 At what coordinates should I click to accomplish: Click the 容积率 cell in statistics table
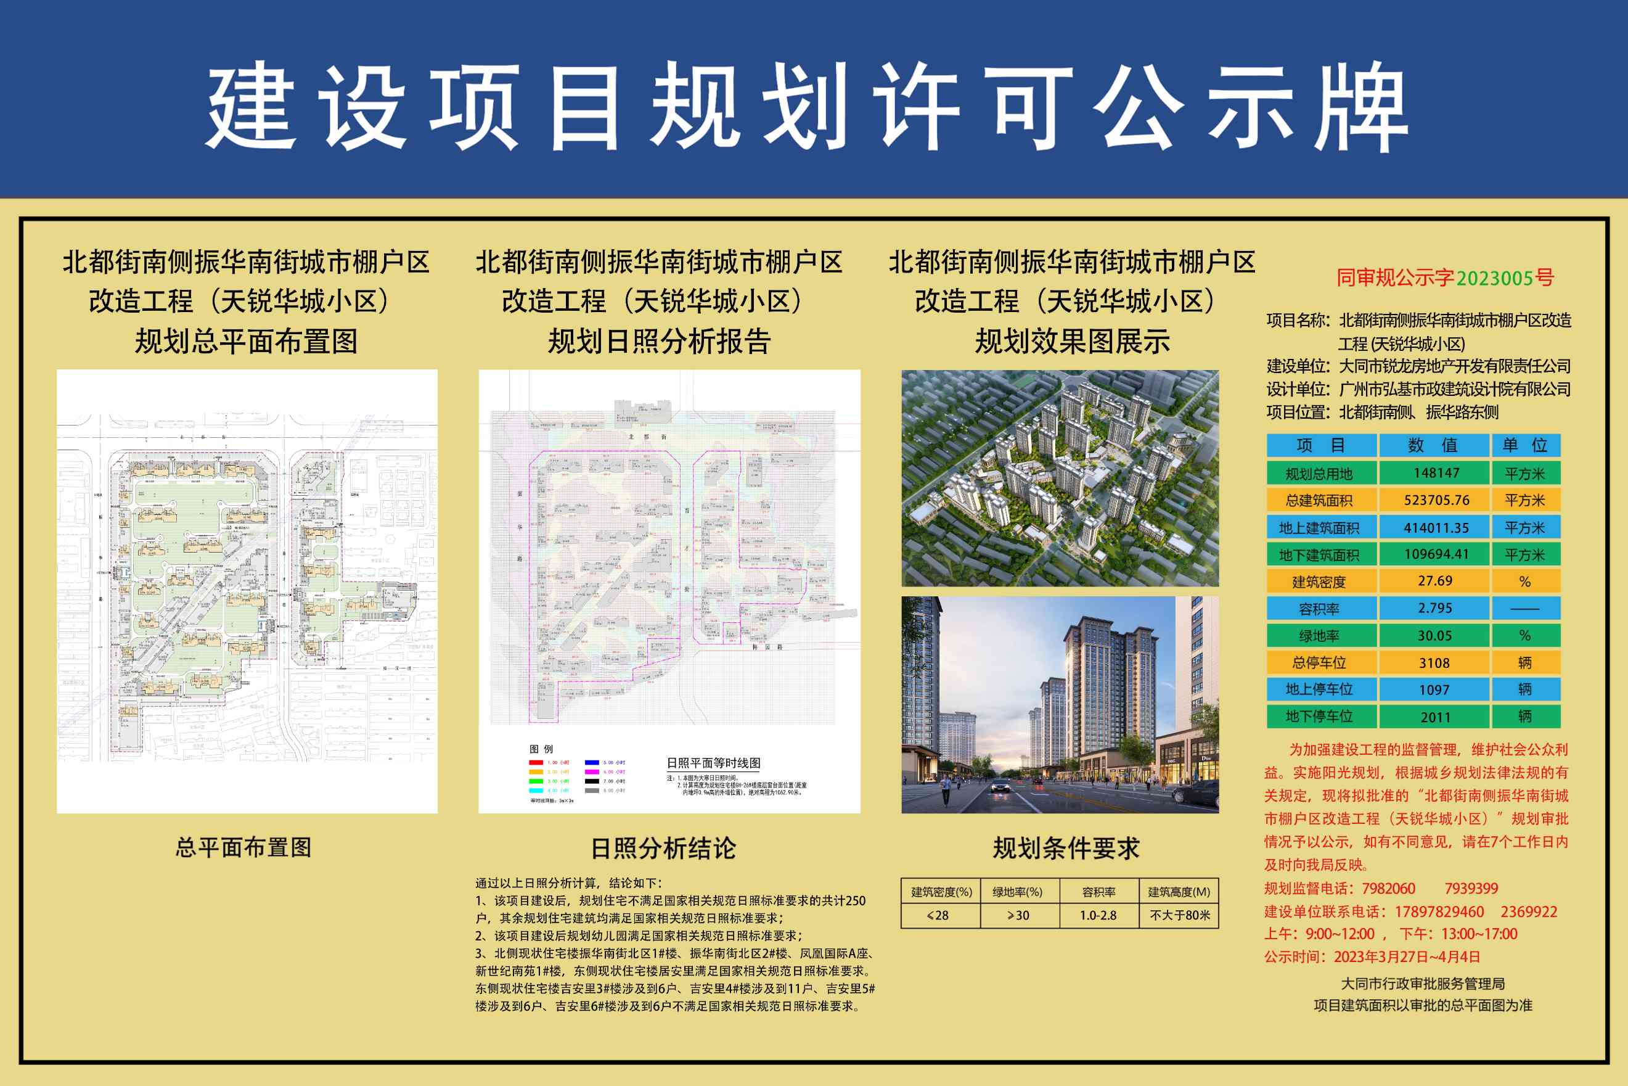point(1319,609)
